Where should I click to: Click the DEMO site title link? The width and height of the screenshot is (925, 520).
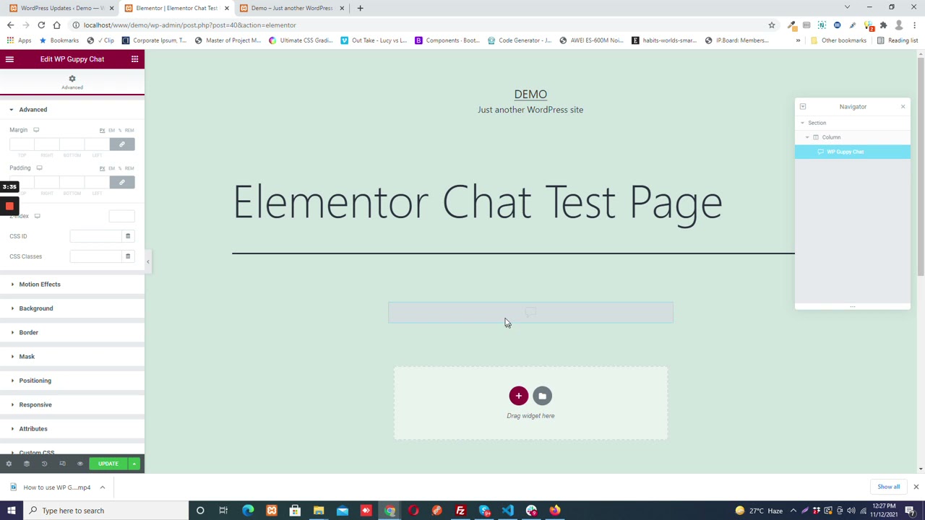530,95
